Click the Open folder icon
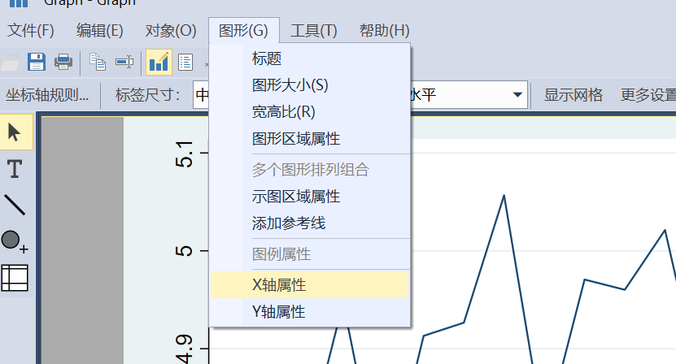The height and width of the screenshot is (364, 676). [11, 63]
